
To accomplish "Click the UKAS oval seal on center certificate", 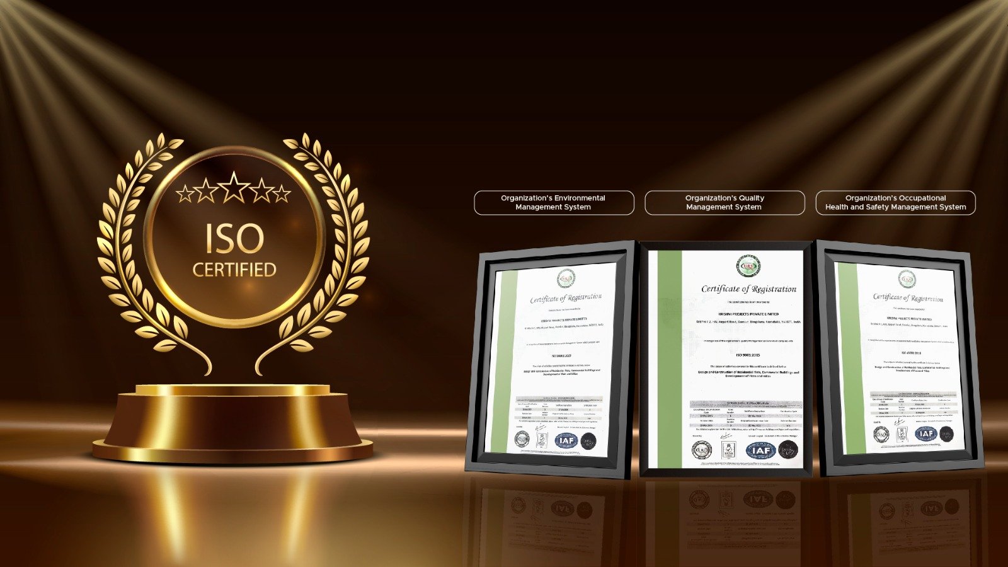I will pyautogui.click(x=700, y=451).
